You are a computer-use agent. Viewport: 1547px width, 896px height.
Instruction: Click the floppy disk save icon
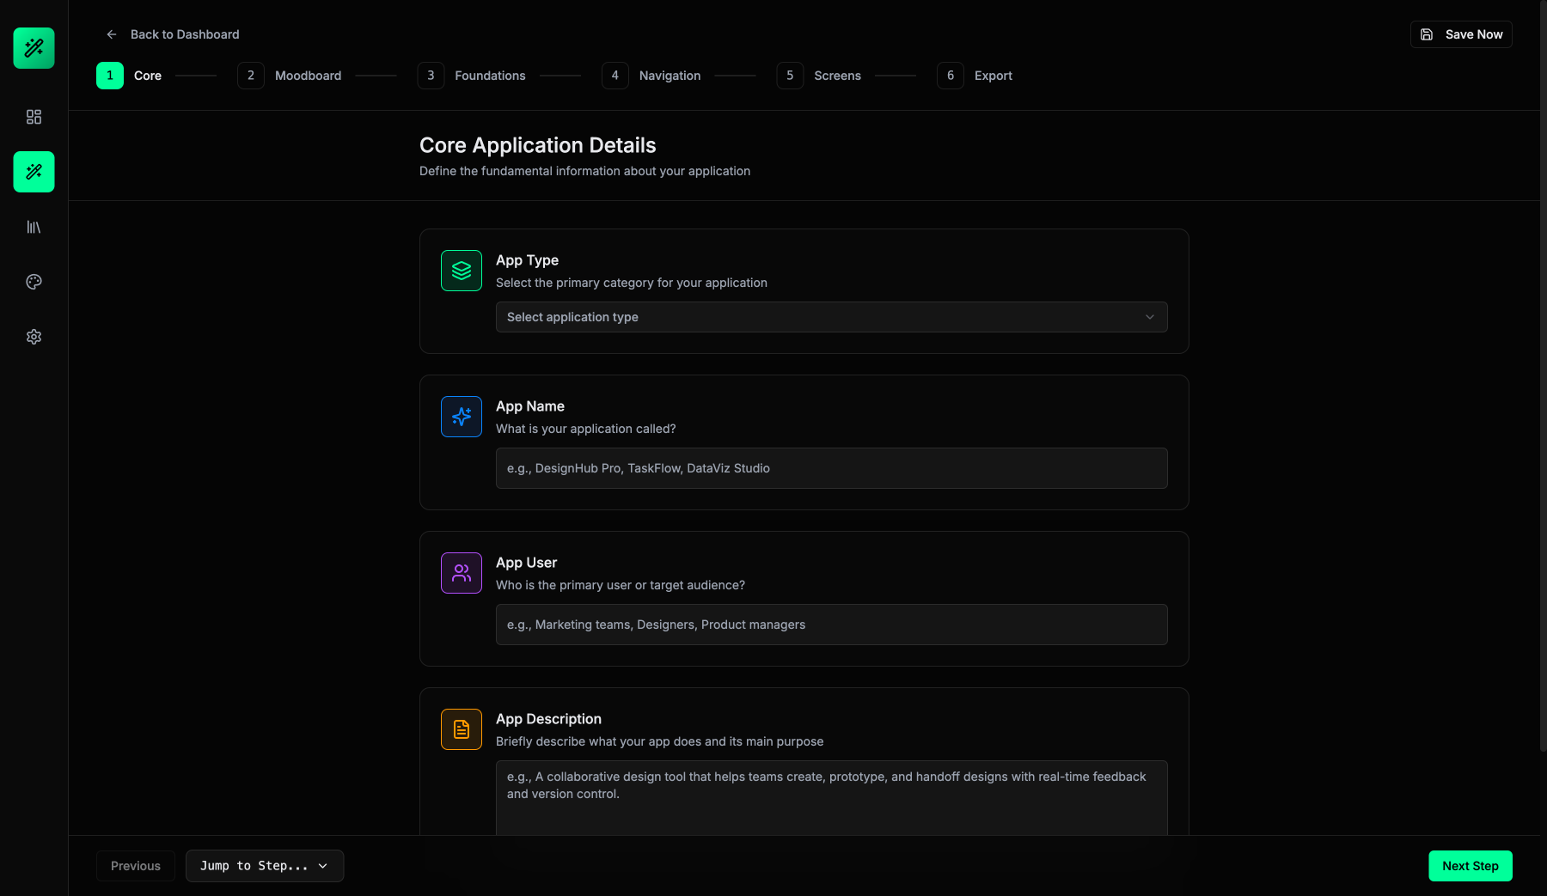tap(1427, 34)
